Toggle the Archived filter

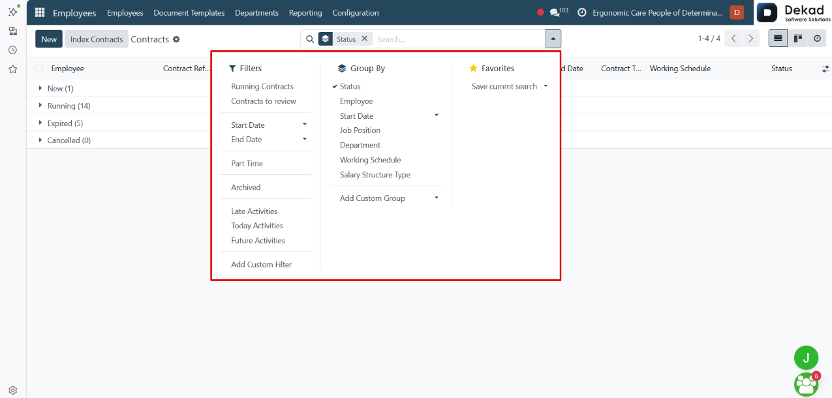tap(246, 187)
